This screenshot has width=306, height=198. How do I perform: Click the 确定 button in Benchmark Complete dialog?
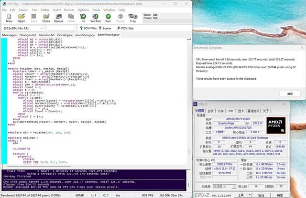[x=290, y=94]
